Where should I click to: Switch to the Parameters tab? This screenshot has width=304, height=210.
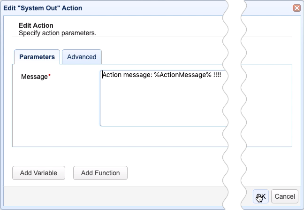click(37, 57)
